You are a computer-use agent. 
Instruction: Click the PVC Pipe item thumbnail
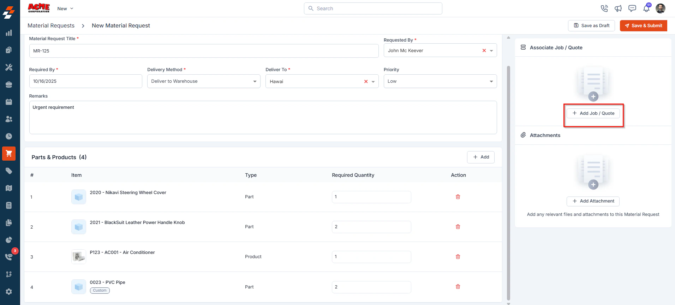click(79, 287)
